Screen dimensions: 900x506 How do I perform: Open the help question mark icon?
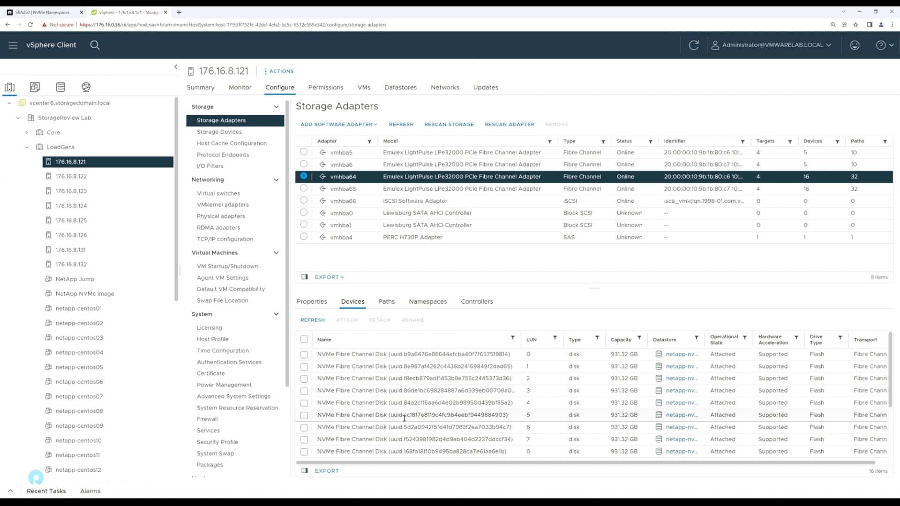click(x=881, y=45)
